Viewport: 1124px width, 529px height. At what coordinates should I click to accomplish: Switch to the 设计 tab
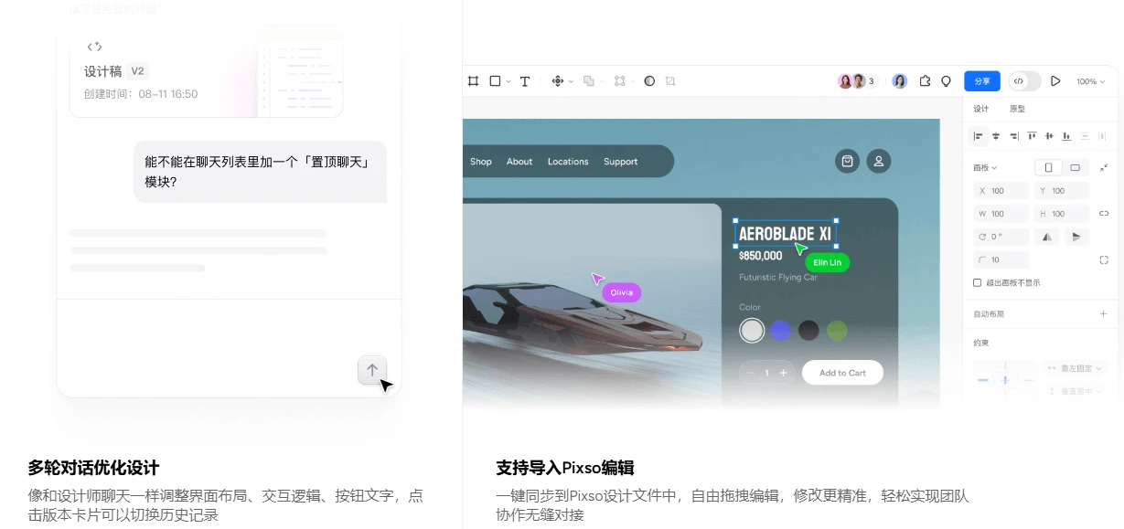pyautogui.click(x=980, y=109)
